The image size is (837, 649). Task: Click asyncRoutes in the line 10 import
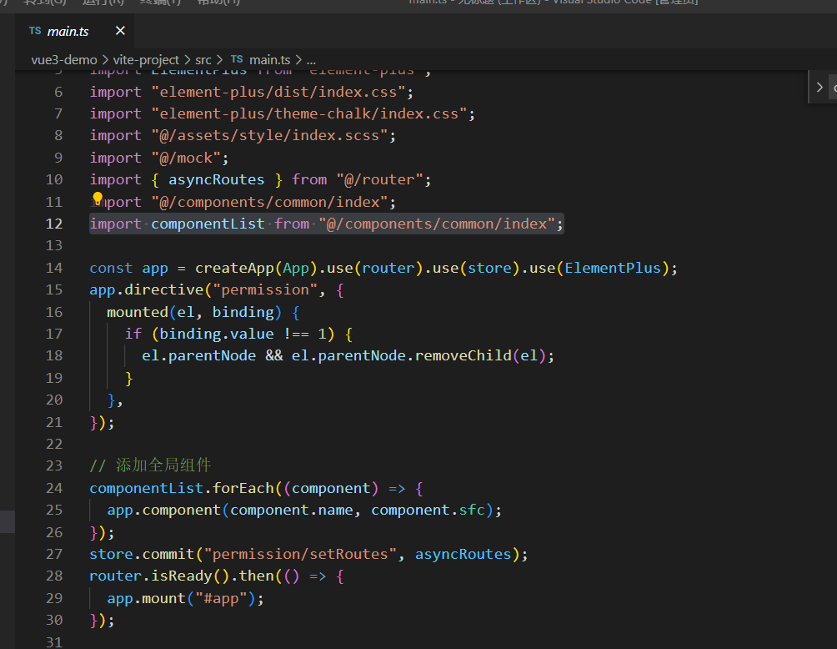(216, 179)
